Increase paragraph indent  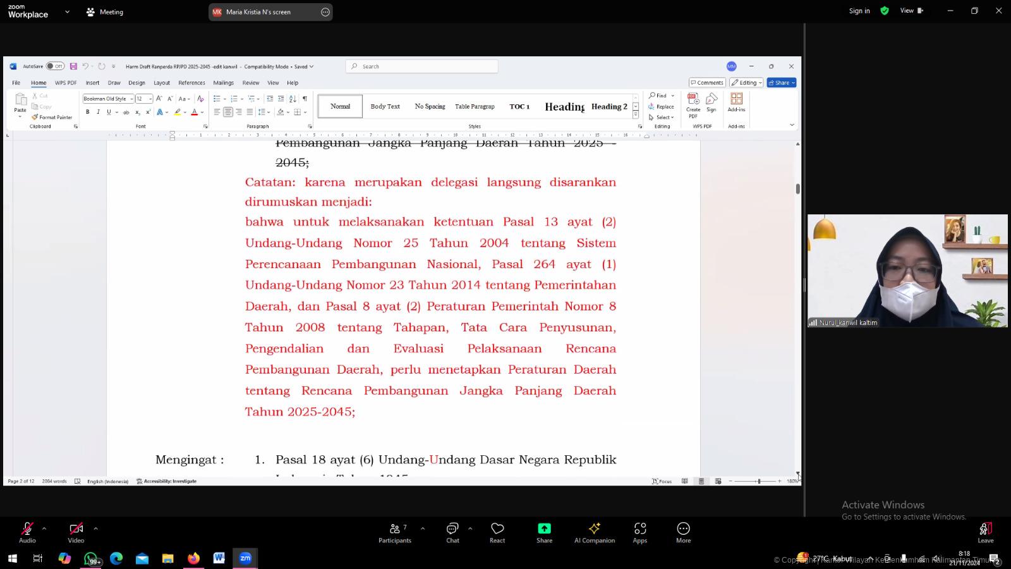[281, 99]
